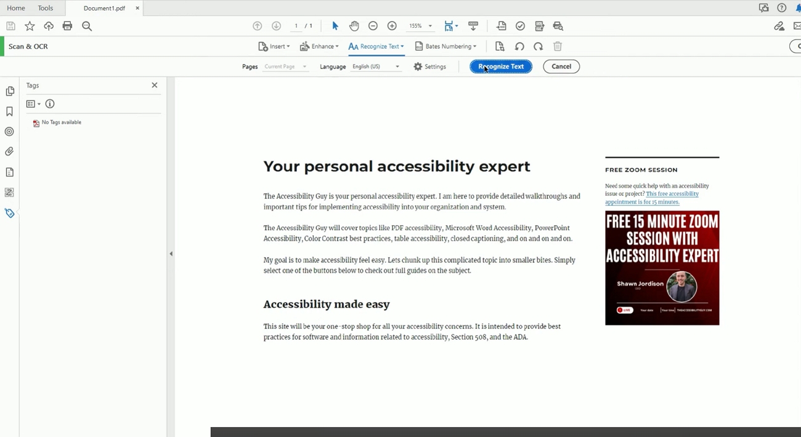Open the Pages Current Page dropdown
The height and width of the screenshot is (437, 801).
tap(285, 66)
